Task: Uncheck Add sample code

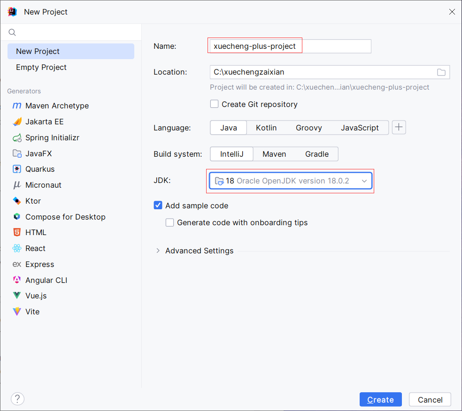Action: pos(158,205)
